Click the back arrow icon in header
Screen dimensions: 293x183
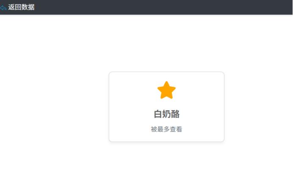click(3, 8)
